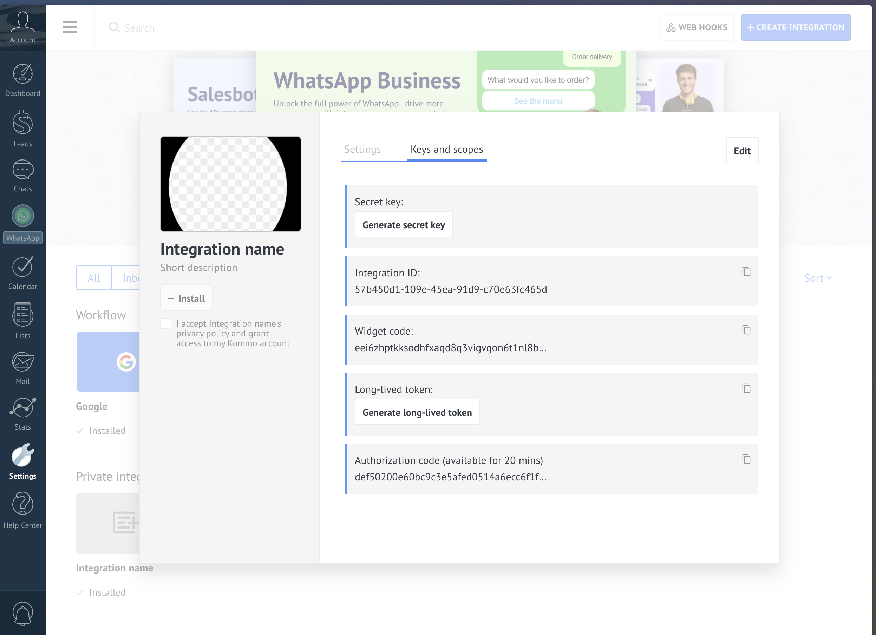Image resolution: width=876 pixels, height=635 pixels.
Task: Click the Edit button
Action: tap(741, 151)
